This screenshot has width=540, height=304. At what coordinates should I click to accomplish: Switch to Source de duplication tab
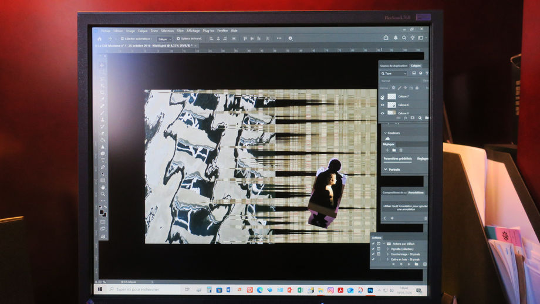click(x=394, y=66)
